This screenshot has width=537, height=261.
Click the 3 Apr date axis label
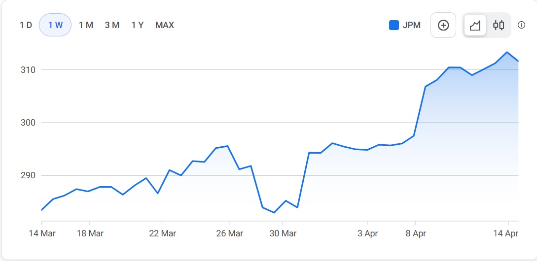pos(367,233)
